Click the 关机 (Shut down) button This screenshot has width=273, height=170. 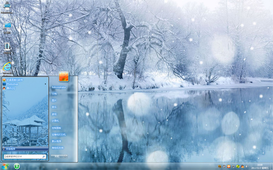point(57,156)
